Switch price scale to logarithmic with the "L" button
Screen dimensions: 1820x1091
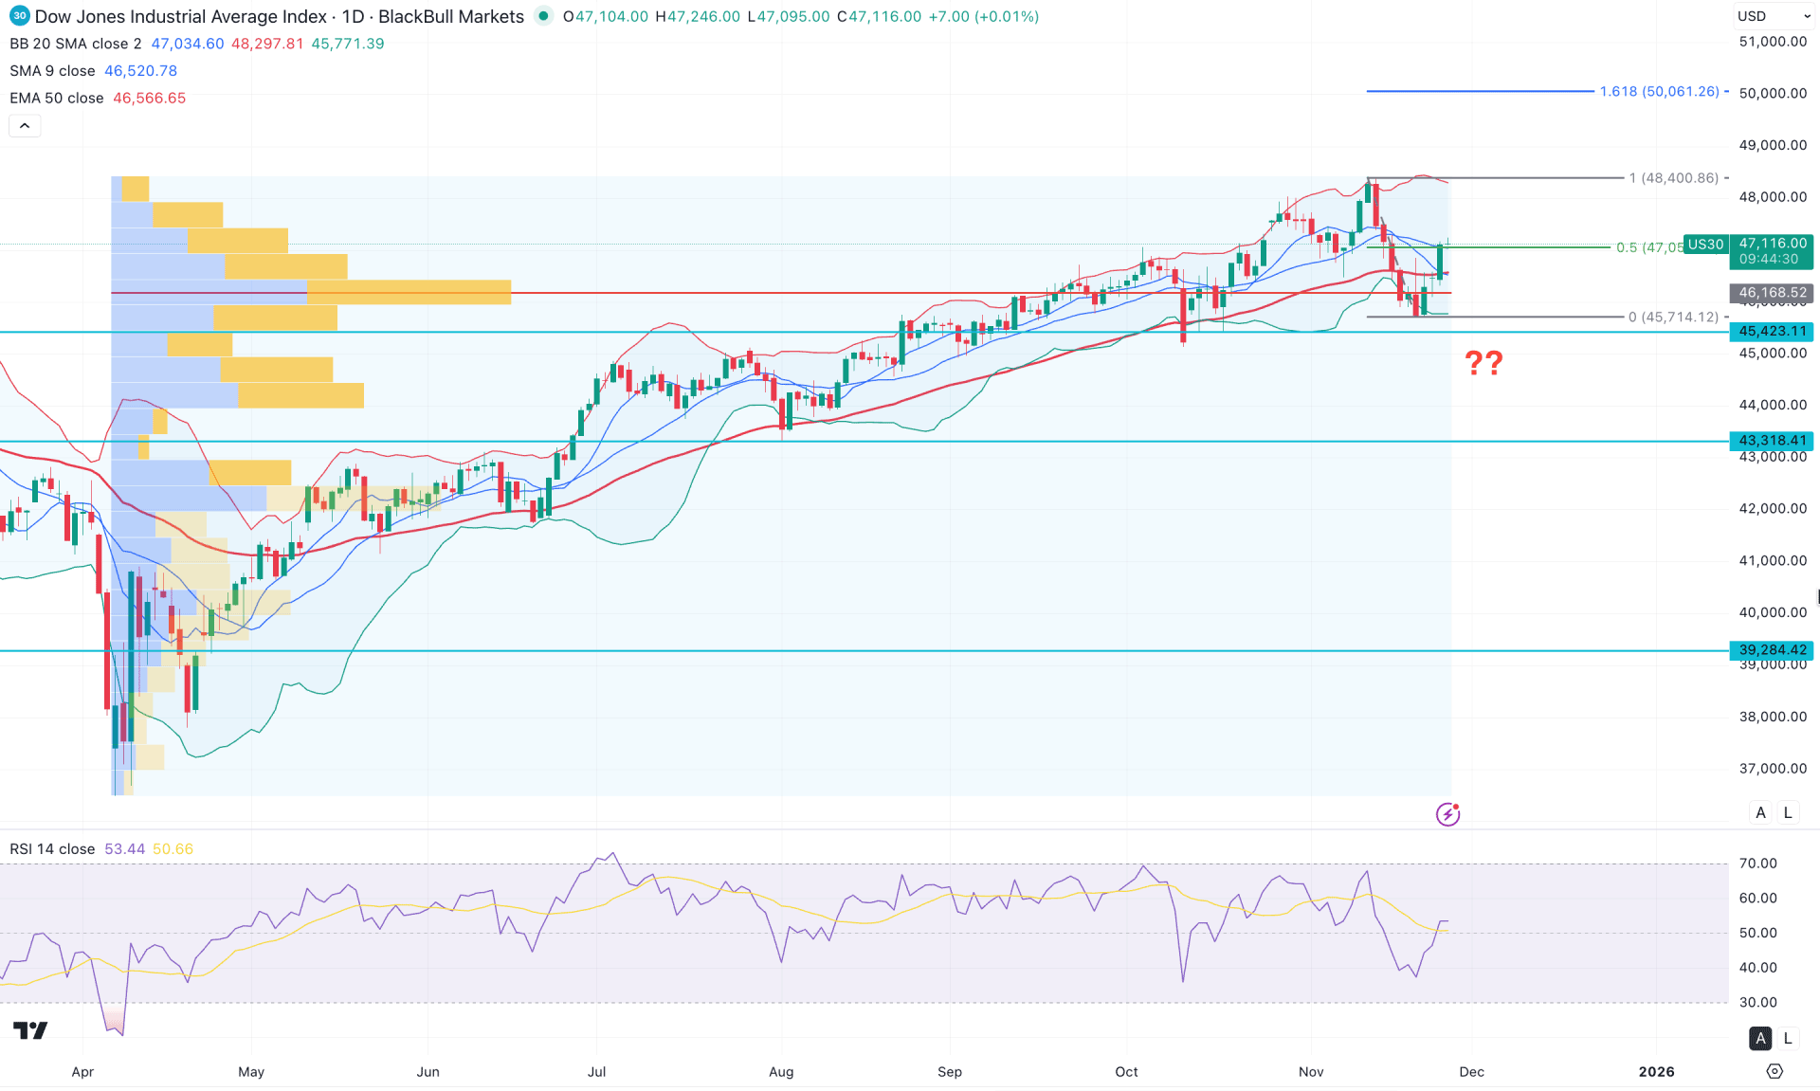pyautogui.click(x=1788, y=812)
